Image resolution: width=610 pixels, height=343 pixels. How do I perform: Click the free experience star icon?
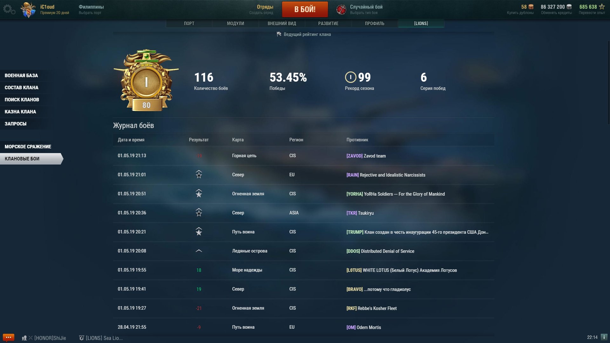pos(602,7)
